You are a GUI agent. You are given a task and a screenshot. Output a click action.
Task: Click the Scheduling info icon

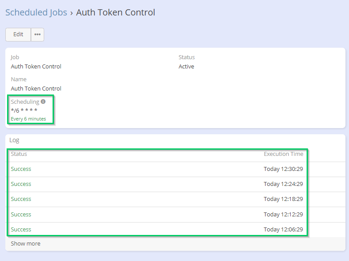coord(43,102)
